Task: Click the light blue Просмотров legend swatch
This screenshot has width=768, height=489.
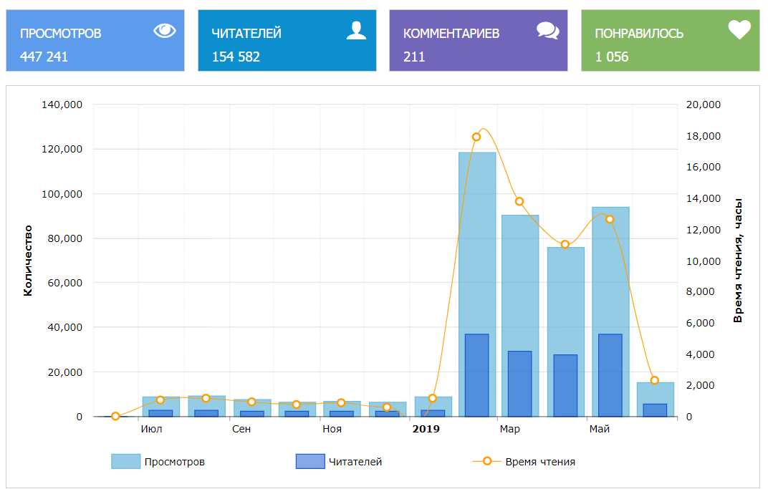Action: click(125, 462)
